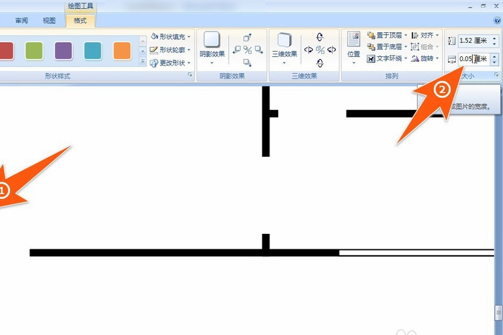The image size is (503, 335).
Task: Switch to the 视图 tab
Action: pos(49,21)
